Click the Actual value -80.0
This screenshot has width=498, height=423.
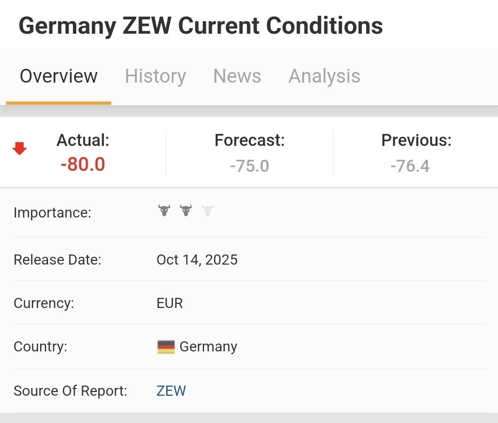pyautogui.click(x=83, y=164)
